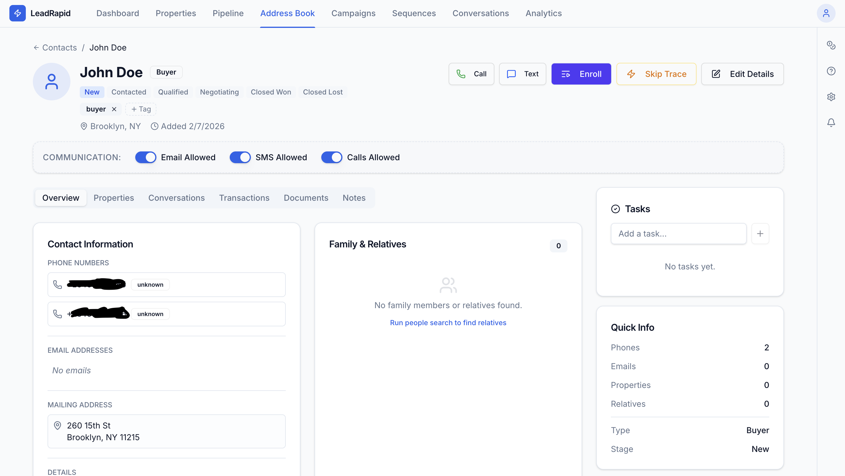Viewport: 845px width, 476px height.
Task: Click the Add a task input field
Action: [679, 233]
